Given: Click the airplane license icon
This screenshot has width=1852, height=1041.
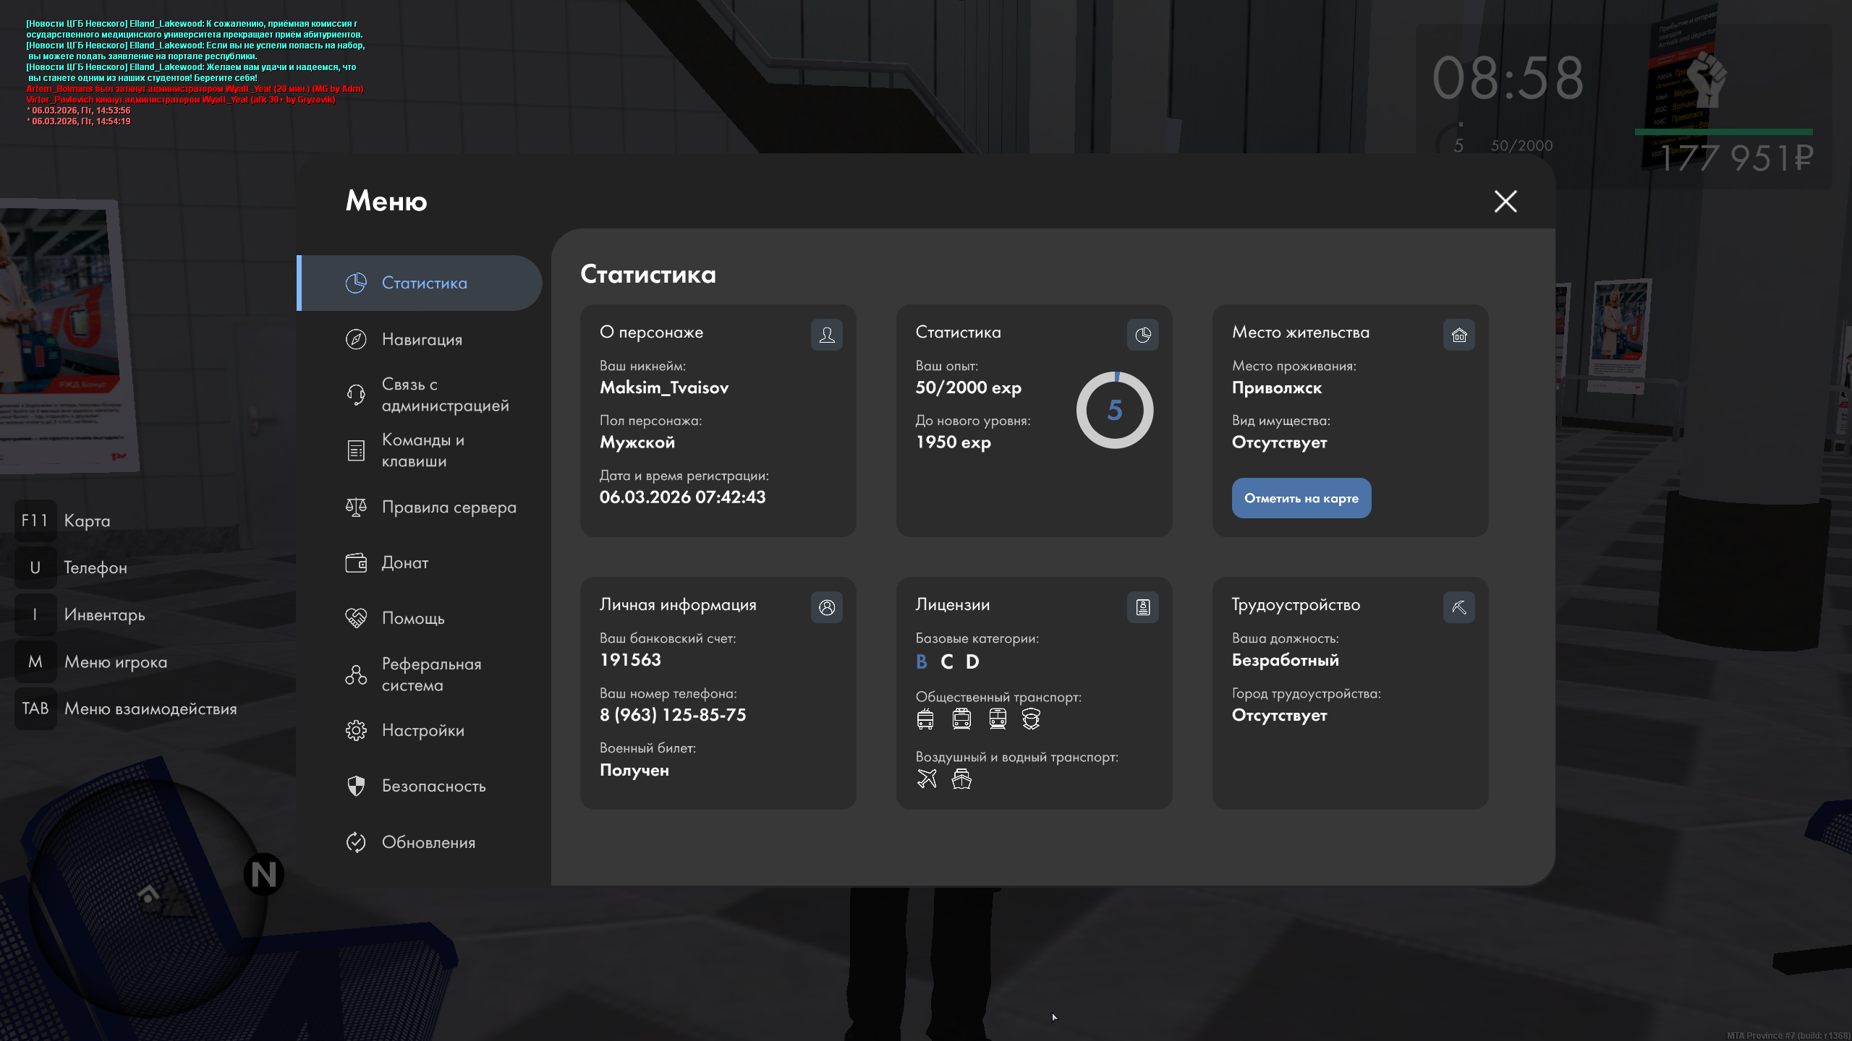Looking at the screenshot, I should click(x=927, y=779).
